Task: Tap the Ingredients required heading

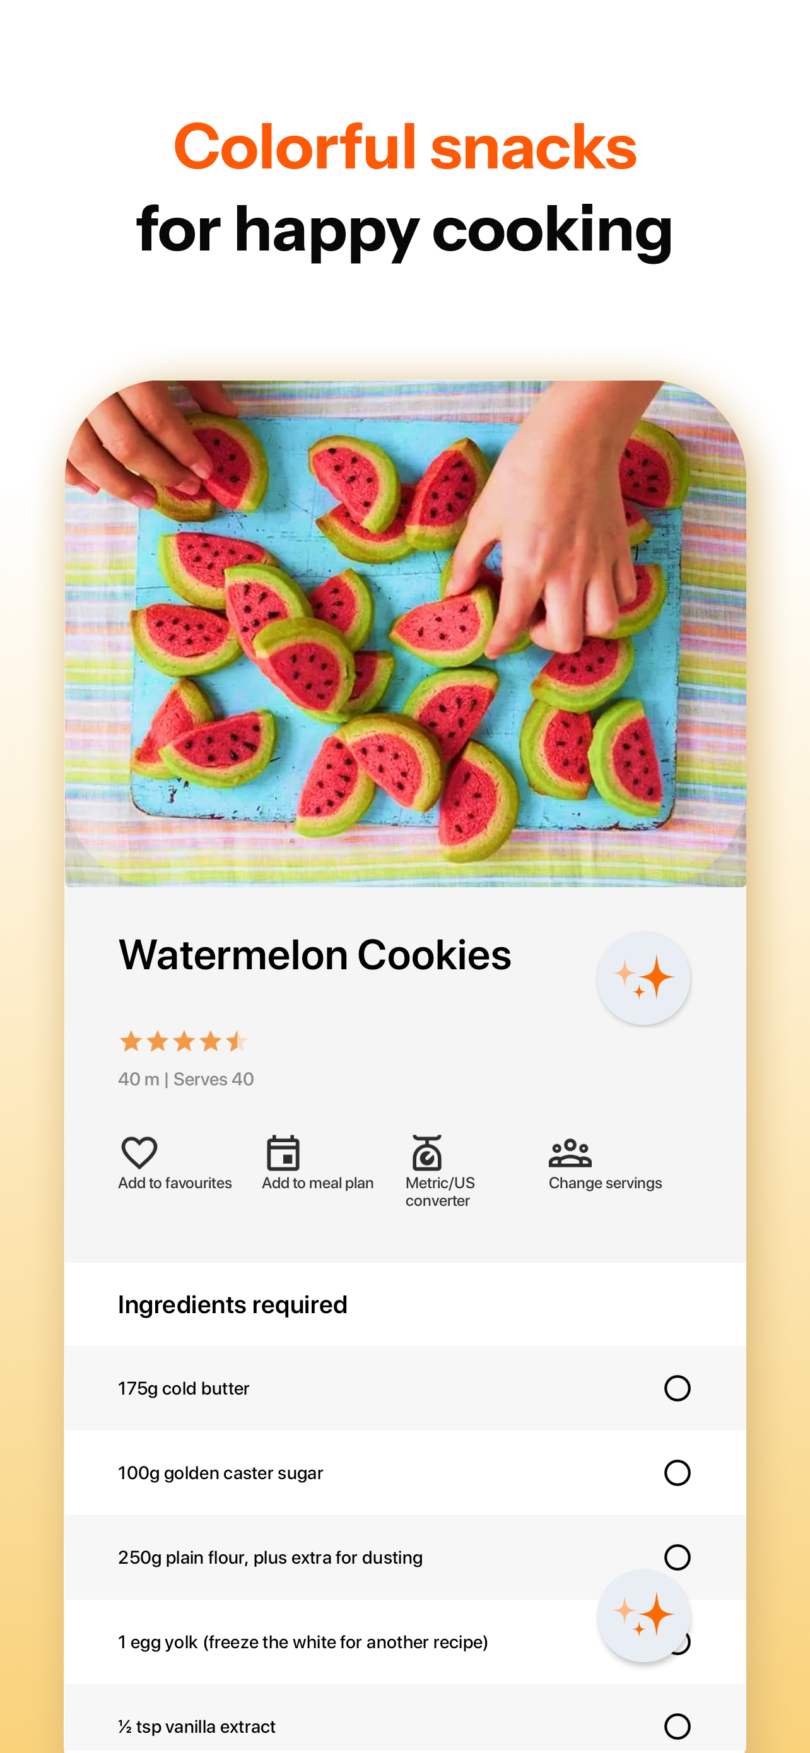Action: point(233,1304)
